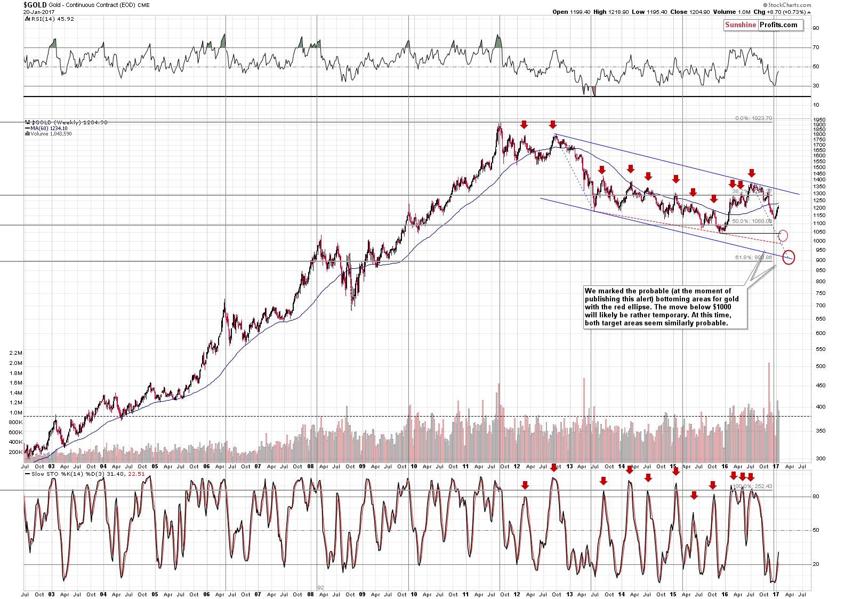
Task: Click the 90 RSI axis label
Action: (816, 28)
